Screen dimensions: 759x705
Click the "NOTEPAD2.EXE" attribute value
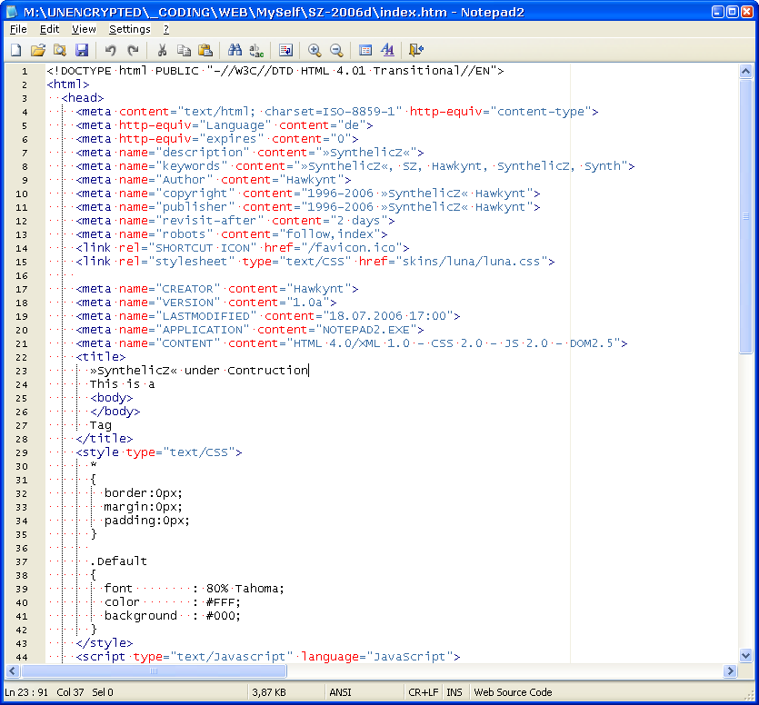(366, 330)
